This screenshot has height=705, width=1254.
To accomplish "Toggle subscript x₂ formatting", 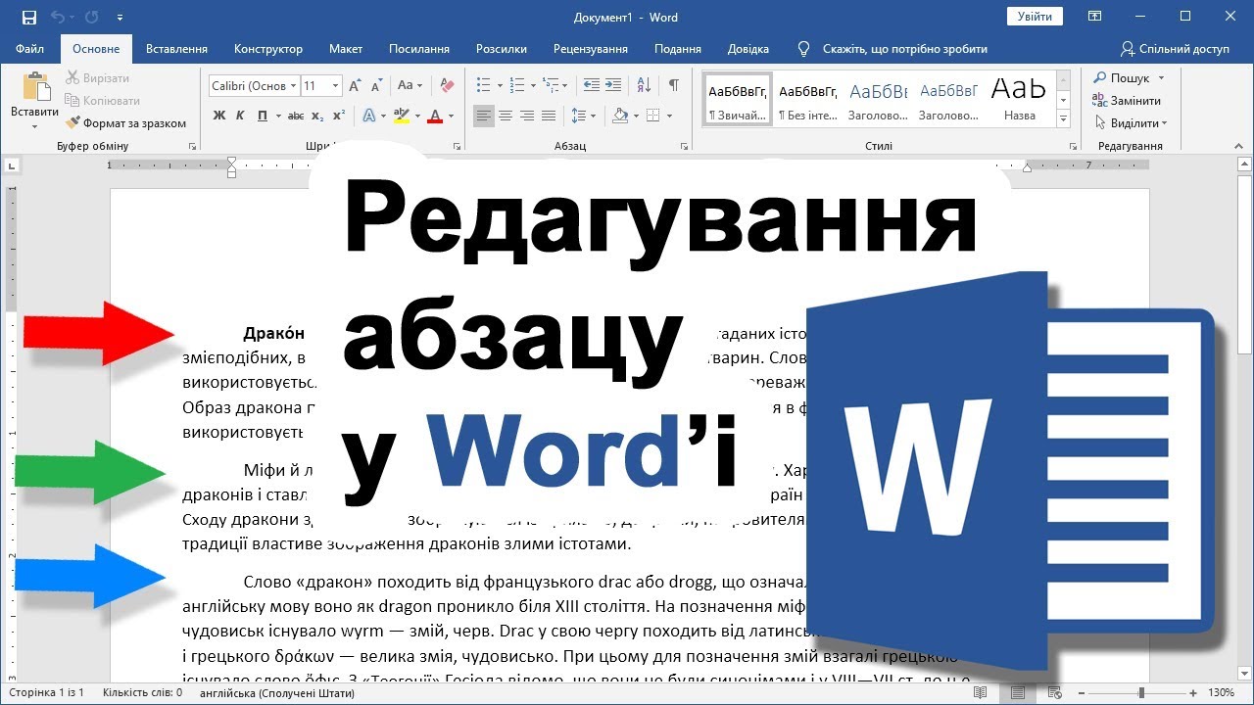I will tap(317, 116).
